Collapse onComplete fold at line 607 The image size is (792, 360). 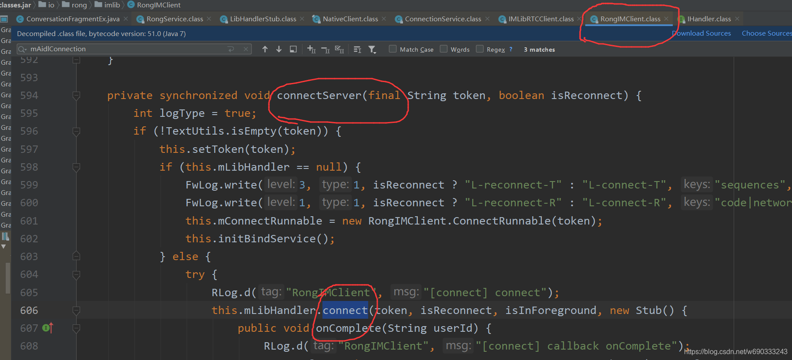coord(76,328)
